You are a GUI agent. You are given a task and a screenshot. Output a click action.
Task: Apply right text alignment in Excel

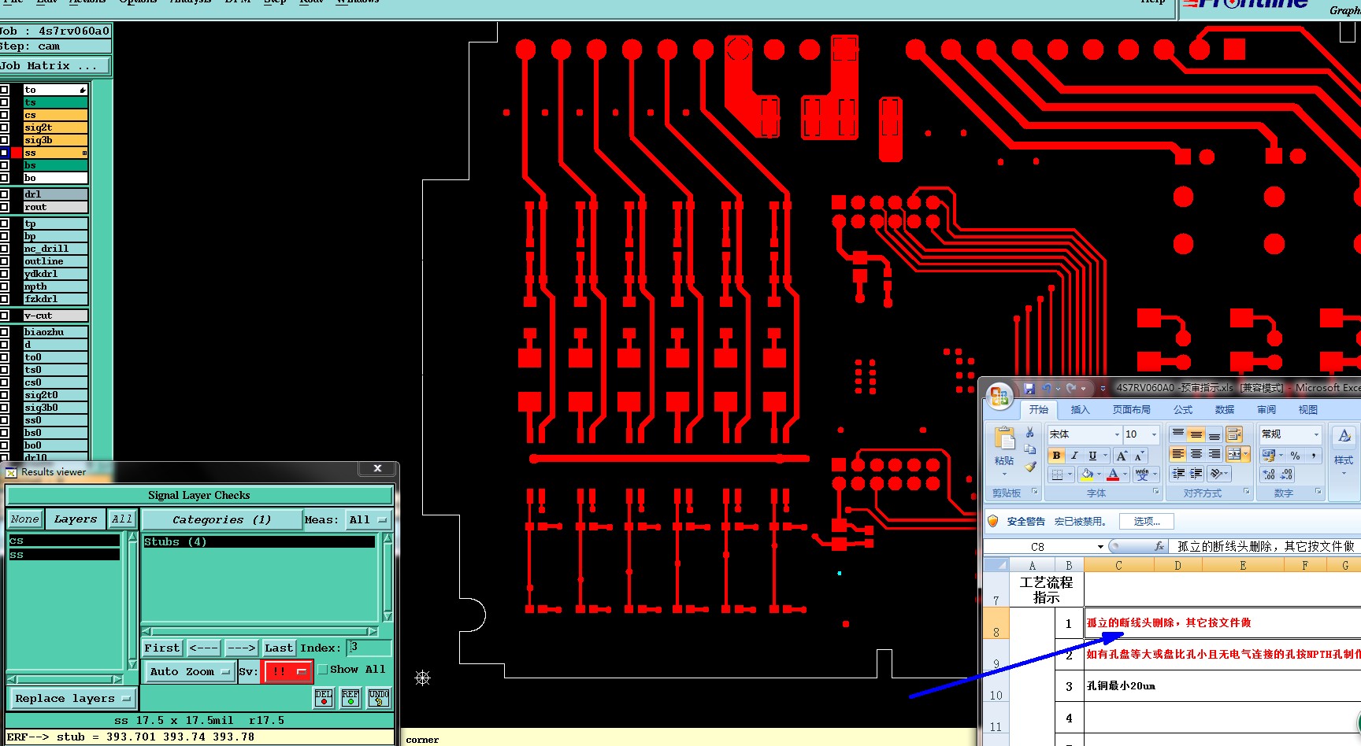(x=1214, y=454)
